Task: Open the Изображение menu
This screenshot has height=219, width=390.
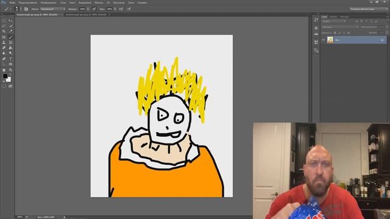Action: [49, 2]
